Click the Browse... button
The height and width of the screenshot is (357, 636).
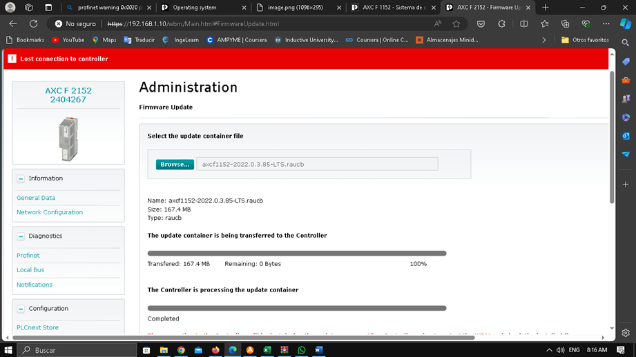[175, 164]
